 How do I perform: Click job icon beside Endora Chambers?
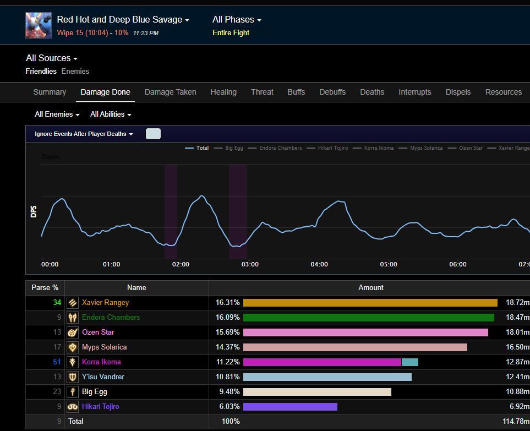click(73, 318)
